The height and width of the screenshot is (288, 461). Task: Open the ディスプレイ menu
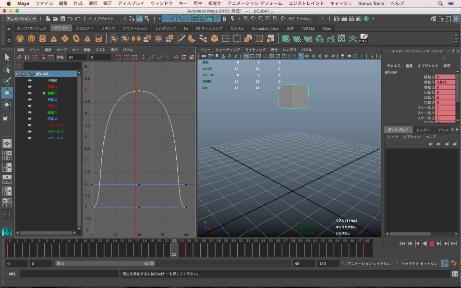[x=131, y=3]
